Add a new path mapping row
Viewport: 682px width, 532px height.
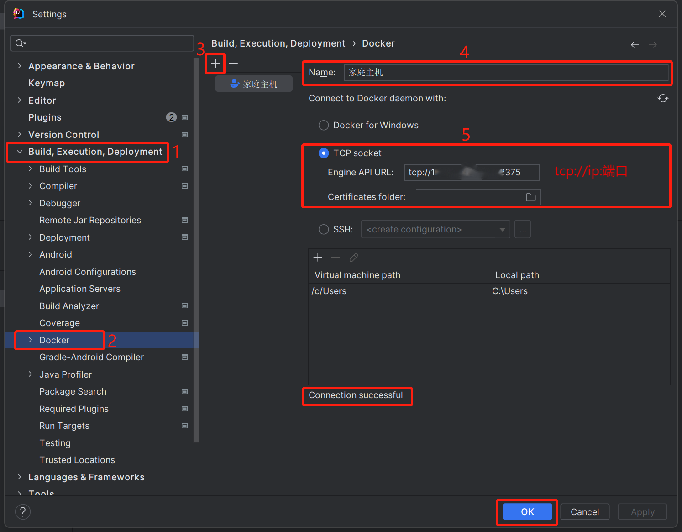tap(318, 258)
